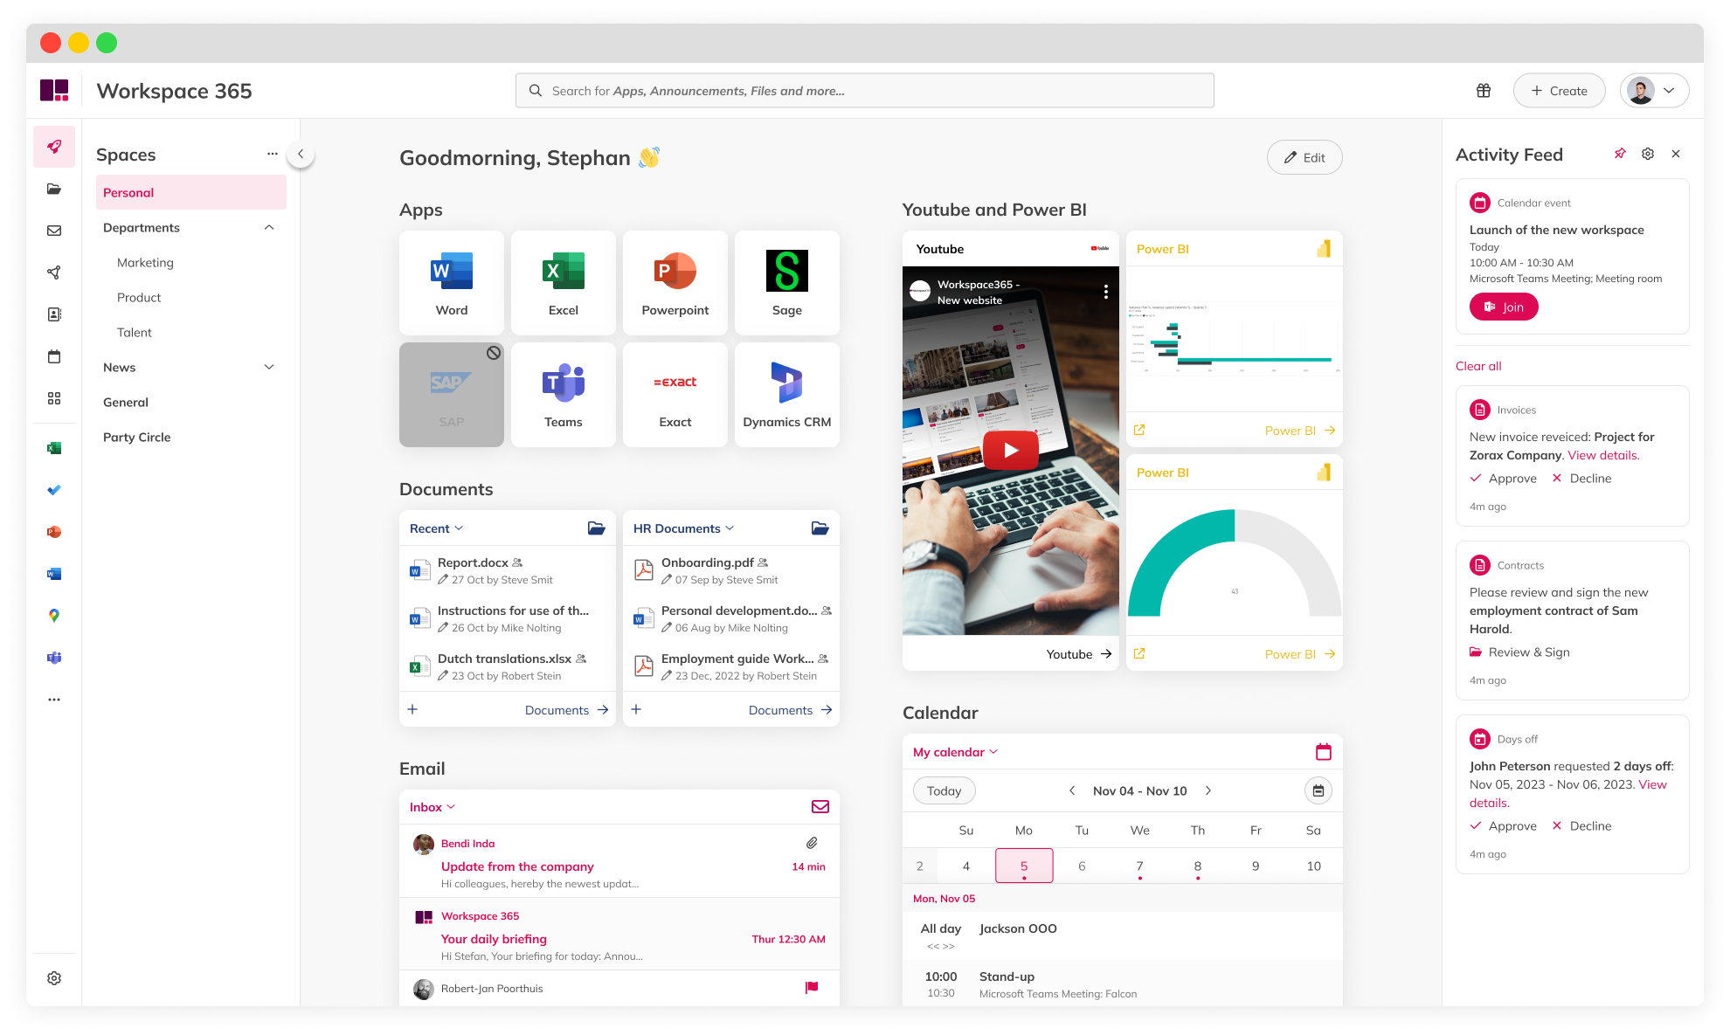Open the Sage app tile
Viewport: 1730px width, 1035px height.
tap(785, 282)
